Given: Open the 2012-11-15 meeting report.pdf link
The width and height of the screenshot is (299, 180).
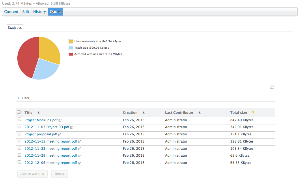Looking at the screenshot, I should click(51, 141).
